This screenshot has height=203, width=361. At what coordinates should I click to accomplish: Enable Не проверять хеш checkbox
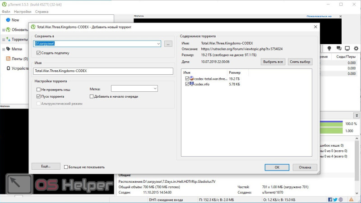click(38, 90)
